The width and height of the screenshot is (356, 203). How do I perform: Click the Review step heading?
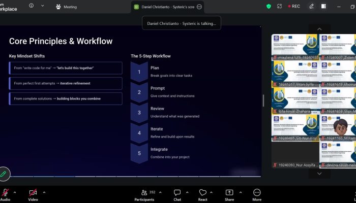click(157, 109)
